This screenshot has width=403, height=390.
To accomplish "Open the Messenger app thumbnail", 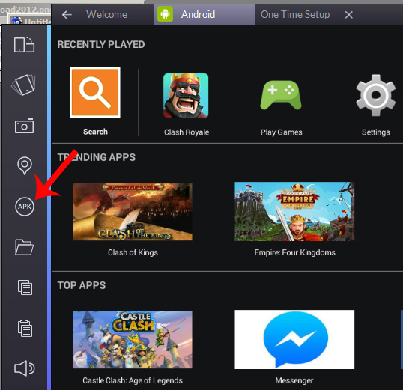I will (294, 339).
